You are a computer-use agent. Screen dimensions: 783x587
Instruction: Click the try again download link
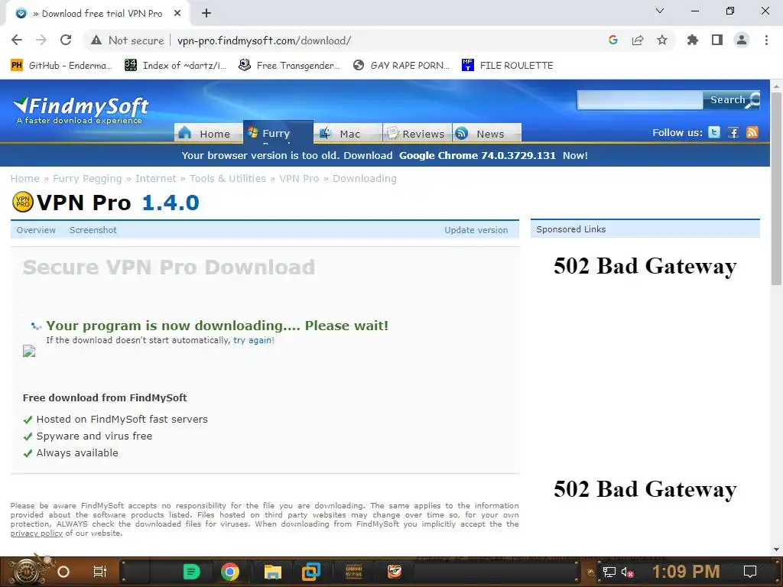pyautogui.click(x=254, y=340)
